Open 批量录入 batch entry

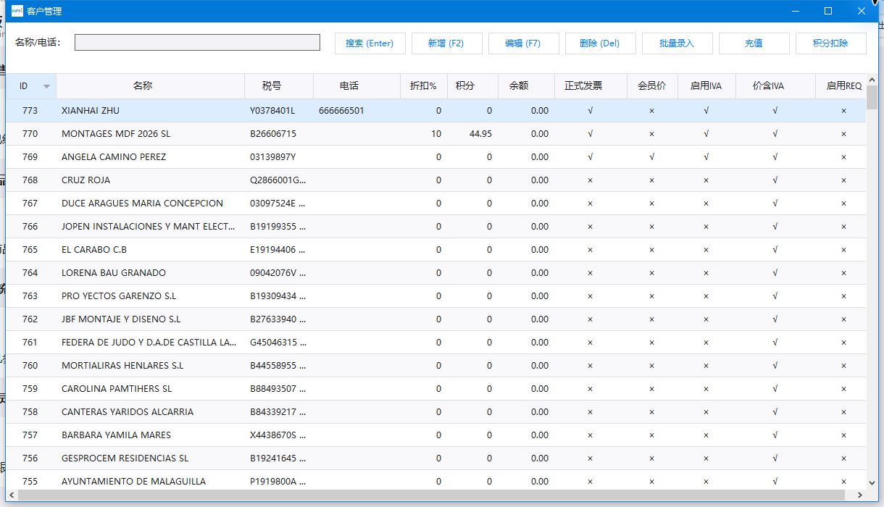point(677,43)
